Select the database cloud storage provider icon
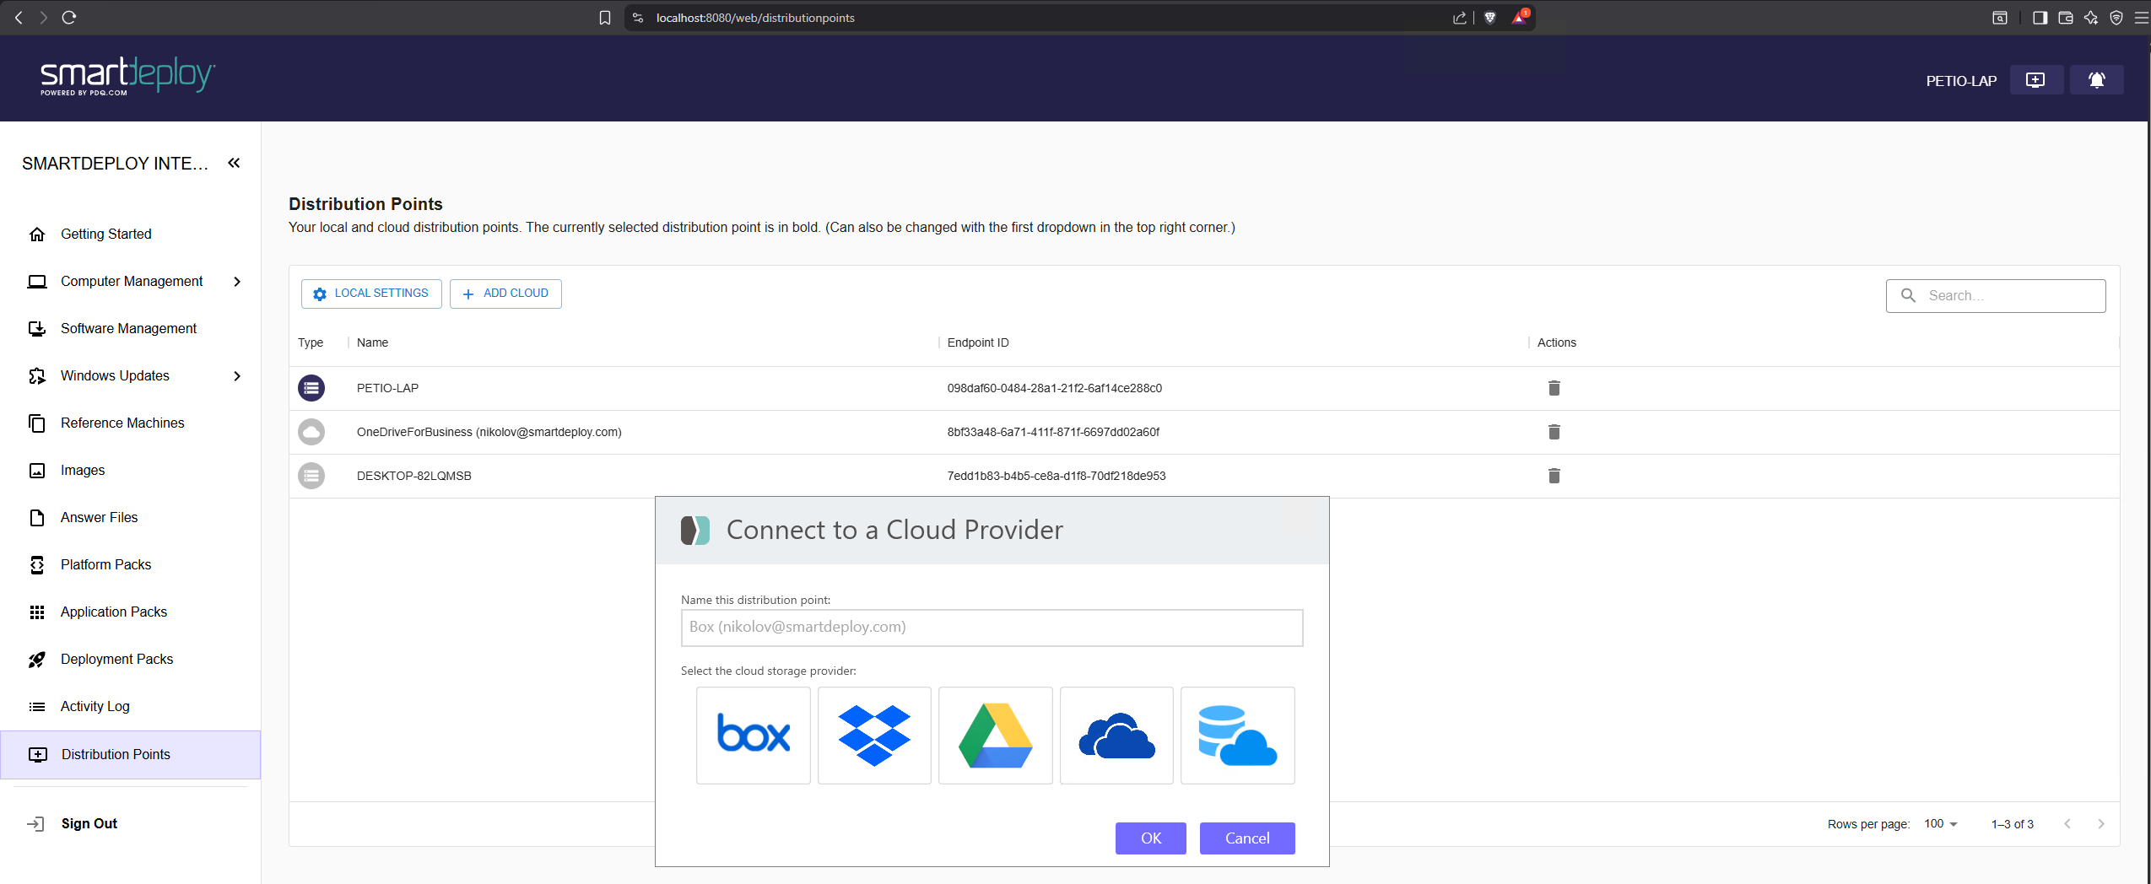 (1237, 735)
